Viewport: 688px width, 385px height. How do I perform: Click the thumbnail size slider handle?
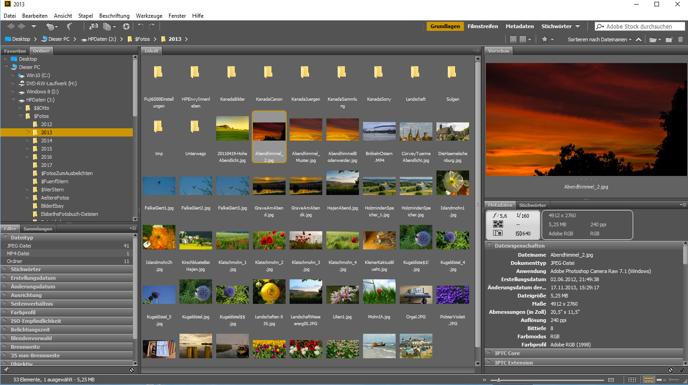[x=499, y=380]
